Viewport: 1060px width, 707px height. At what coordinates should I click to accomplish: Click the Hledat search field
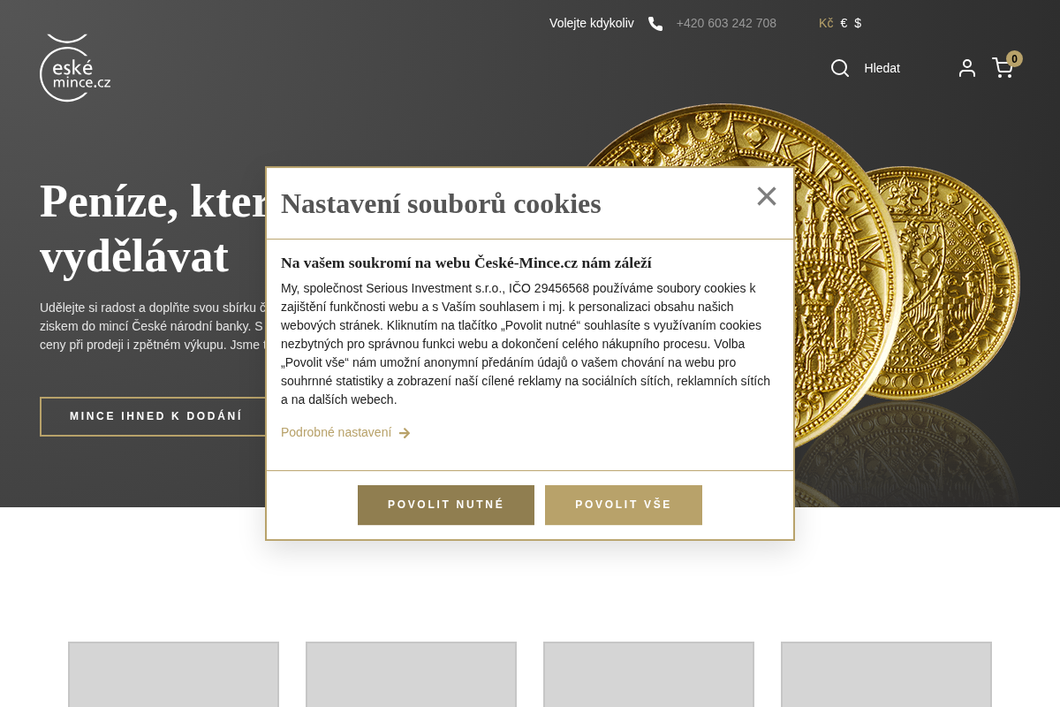tap(882, 68)
